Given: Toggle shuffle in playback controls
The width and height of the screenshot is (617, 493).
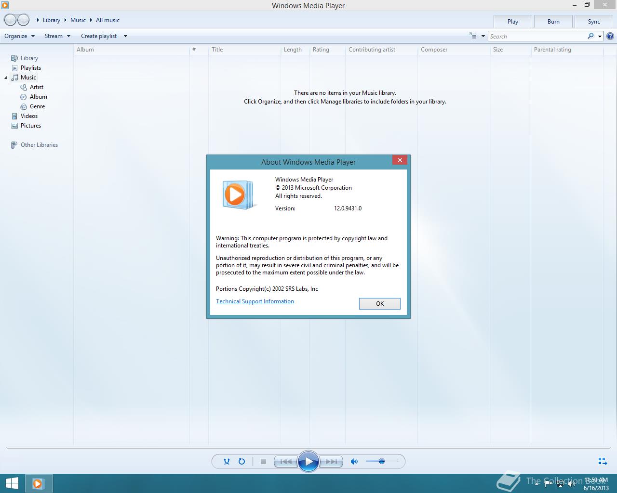Looking at the screenshot, I should 227,461.
